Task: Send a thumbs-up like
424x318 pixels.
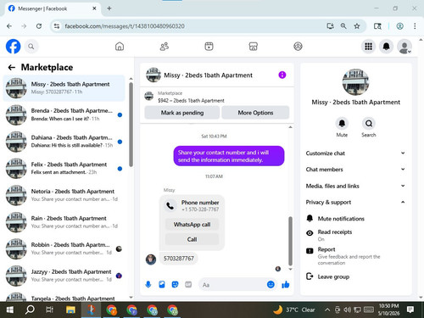Action: pos(286,284)
